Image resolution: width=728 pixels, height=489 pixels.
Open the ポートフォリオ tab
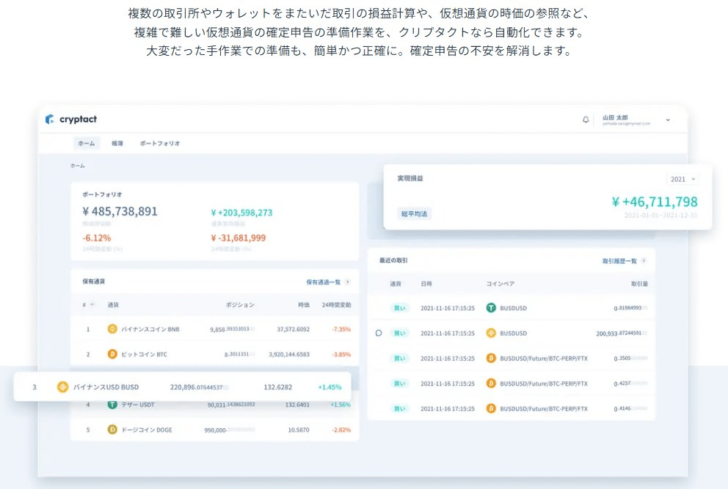[160, 144]
